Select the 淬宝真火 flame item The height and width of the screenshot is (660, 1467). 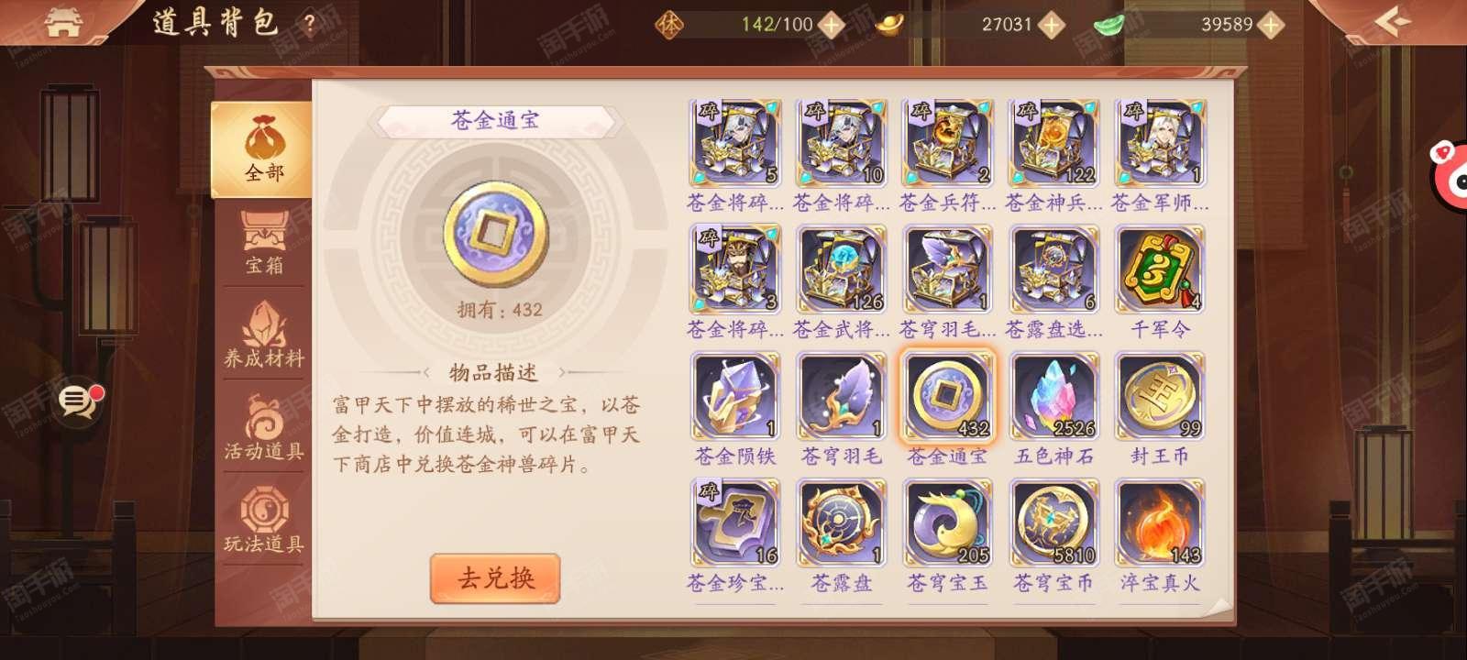(1159, 522)
